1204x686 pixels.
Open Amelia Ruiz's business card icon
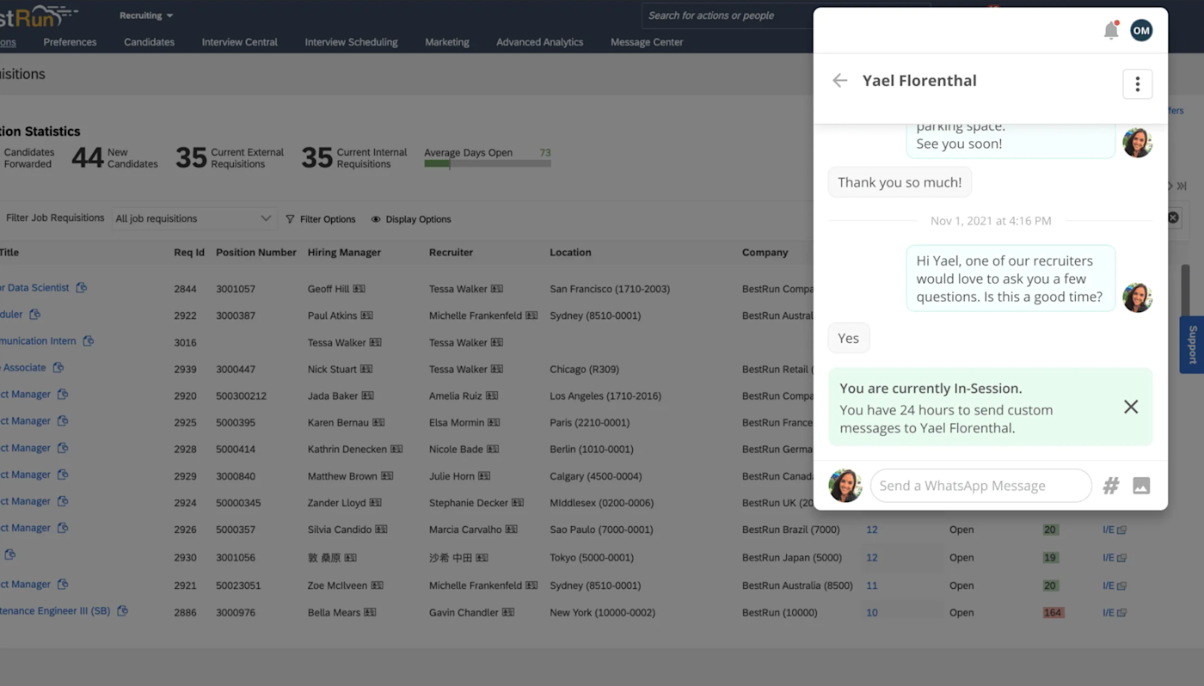[492, 395]
